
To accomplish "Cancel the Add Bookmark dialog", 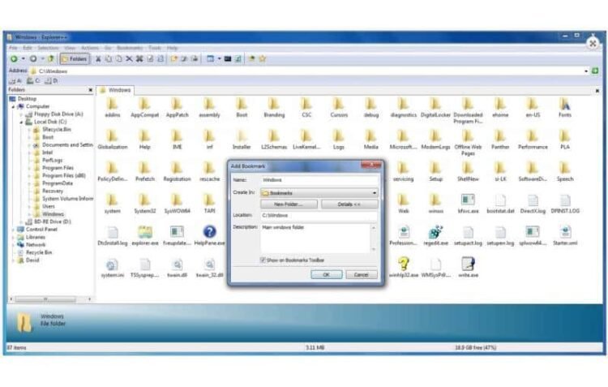I will pyautogui.click(x=361, y=275).
